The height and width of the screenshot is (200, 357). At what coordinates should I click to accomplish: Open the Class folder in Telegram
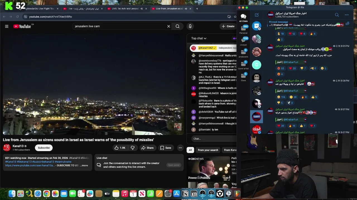pos(243,77)
